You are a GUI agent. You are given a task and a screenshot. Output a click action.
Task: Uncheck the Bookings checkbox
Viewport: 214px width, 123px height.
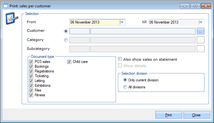(31, 66)
